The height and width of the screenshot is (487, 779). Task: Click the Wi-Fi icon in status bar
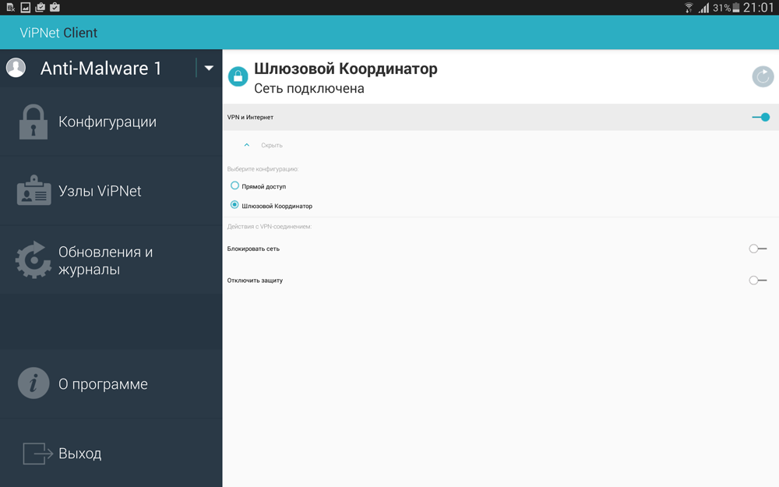[x=689, y=8]
